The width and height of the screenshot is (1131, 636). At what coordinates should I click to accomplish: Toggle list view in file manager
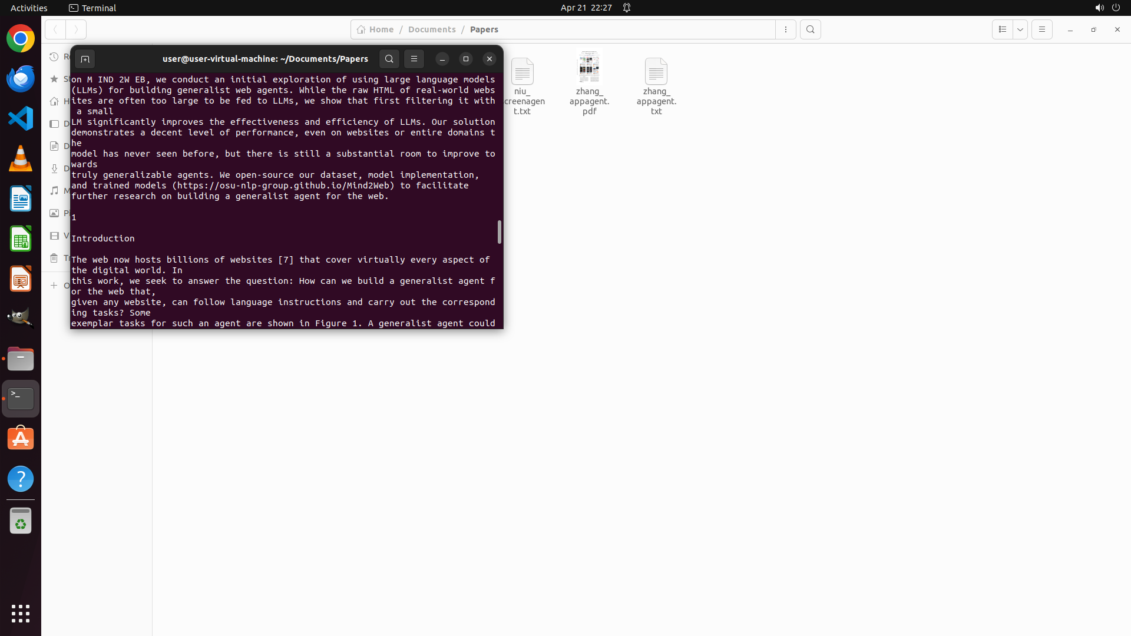tap(1003, 29)
